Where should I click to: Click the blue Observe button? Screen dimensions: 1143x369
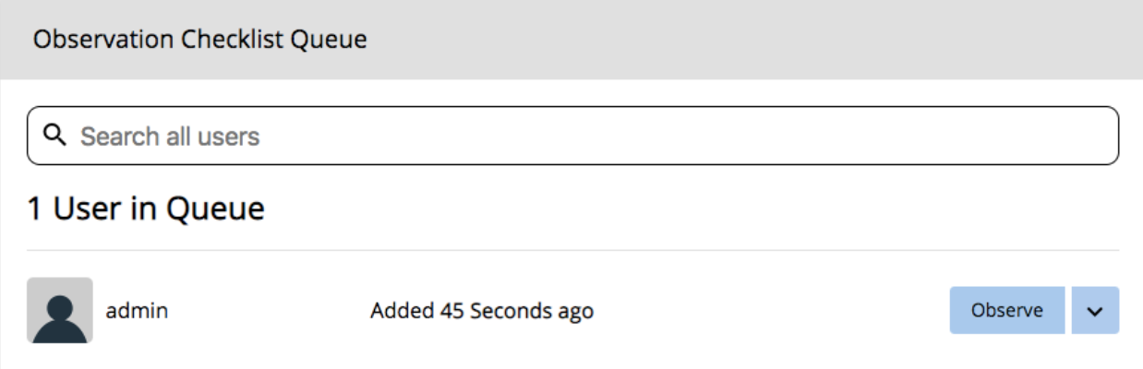(x=1006, y=310)
